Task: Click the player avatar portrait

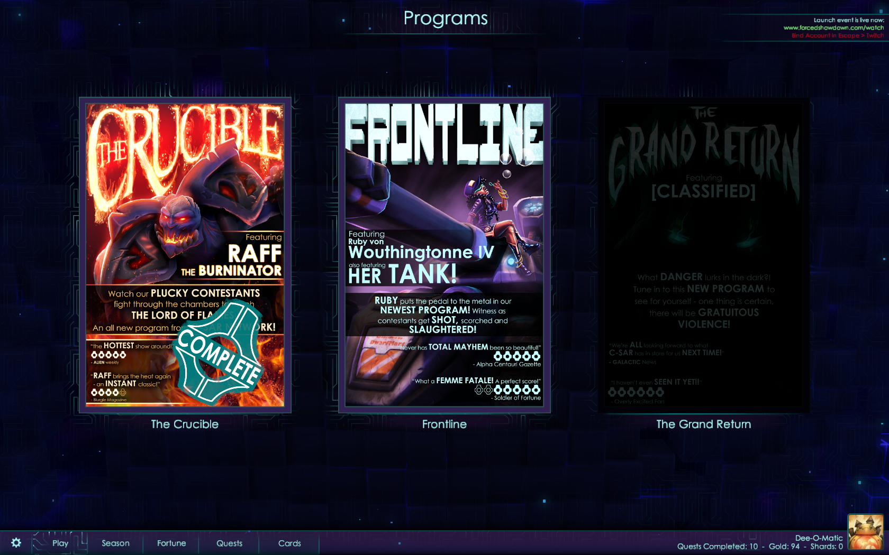Action: tap(866, 532)
